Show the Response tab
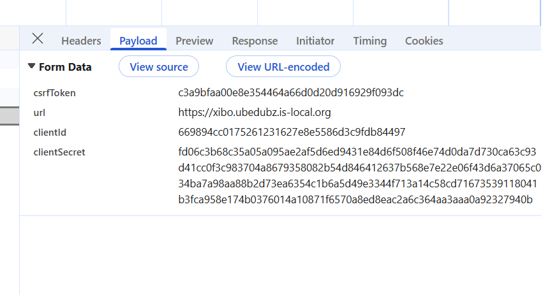Viewport: 543px width, 295px height. (255, 41)
